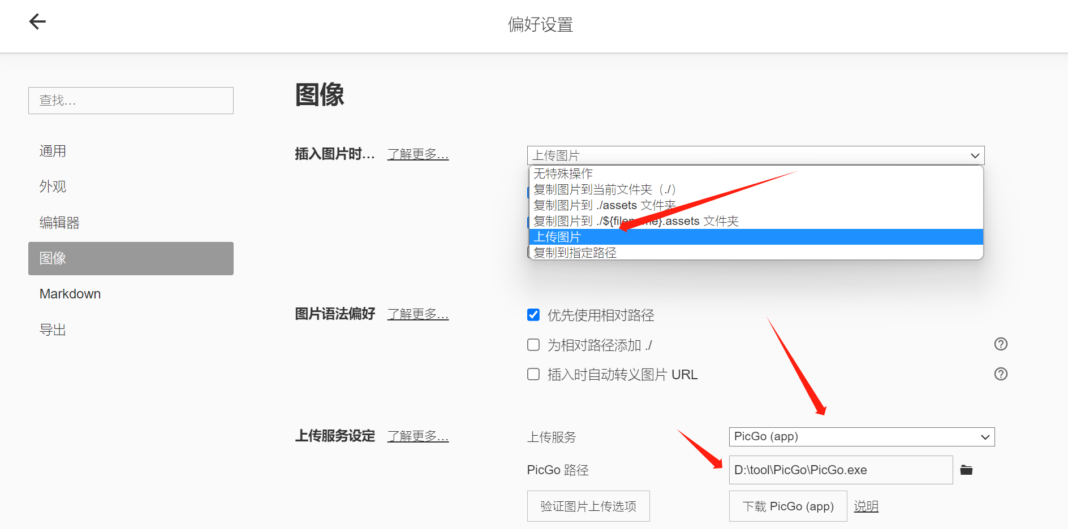The width and height of the screenshot is (1068, 529).
Task: Click the PicGo path field D:\tool\PicGo\PicGo.exe
Action: [841, 470]
